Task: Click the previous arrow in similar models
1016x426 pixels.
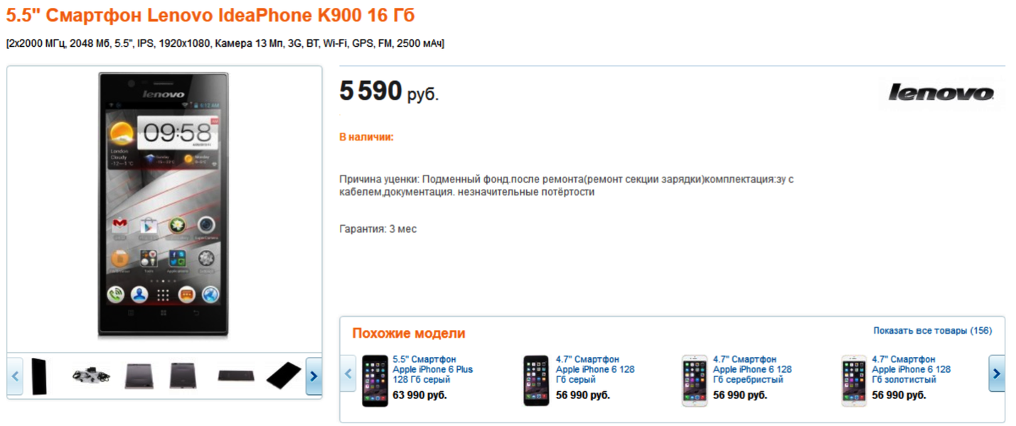Action: coord(348,373)
